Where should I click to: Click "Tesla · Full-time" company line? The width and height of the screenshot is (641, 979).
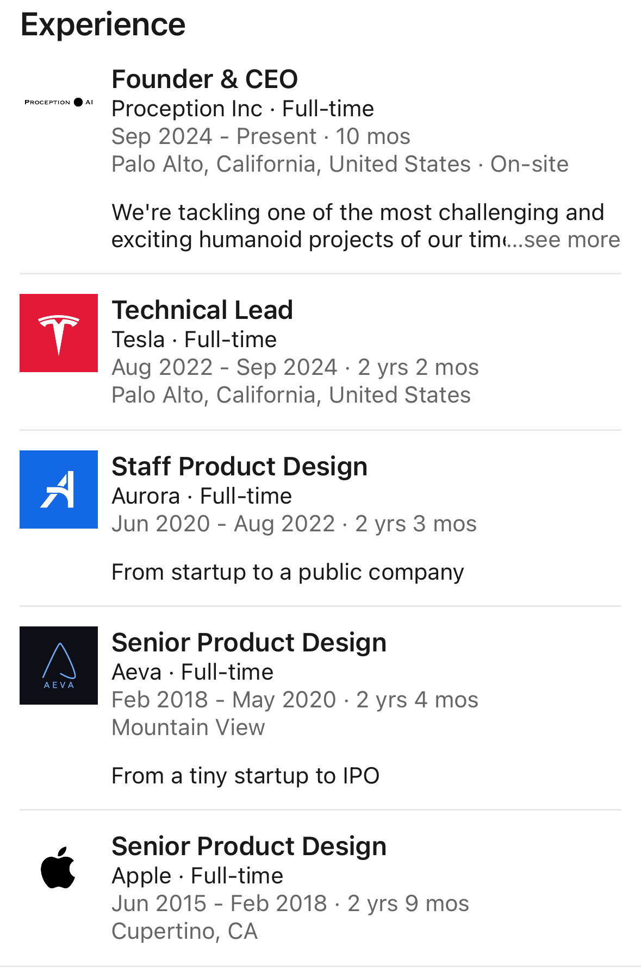pos(194,340)
